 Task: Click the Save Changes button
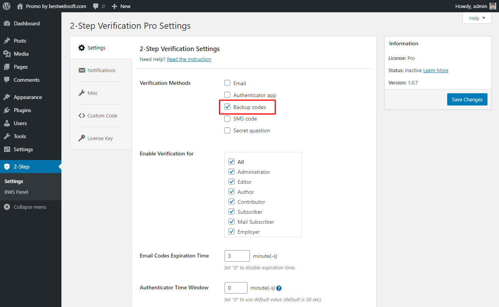click(x=467, y=99)
